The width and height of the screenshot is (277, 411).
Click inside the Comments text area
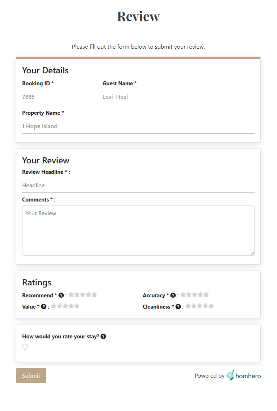[x=138, y=231]
